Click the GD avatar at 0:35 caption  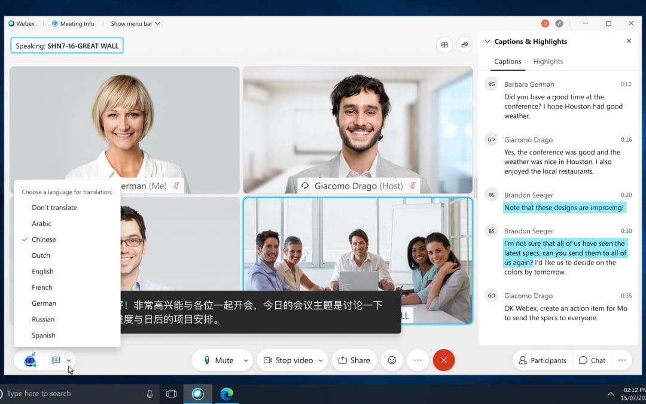coord(491,296)
